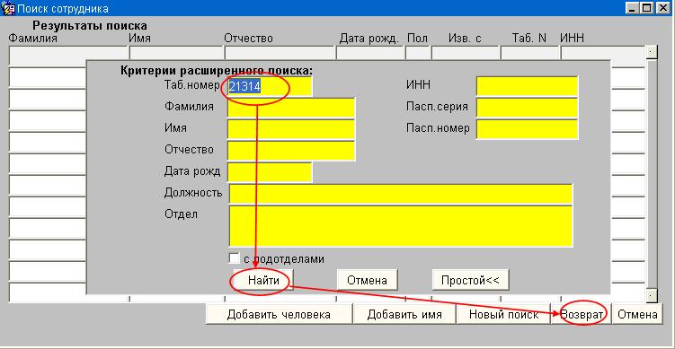Enable the 'с подотделами' checkbox

[235, 258]
